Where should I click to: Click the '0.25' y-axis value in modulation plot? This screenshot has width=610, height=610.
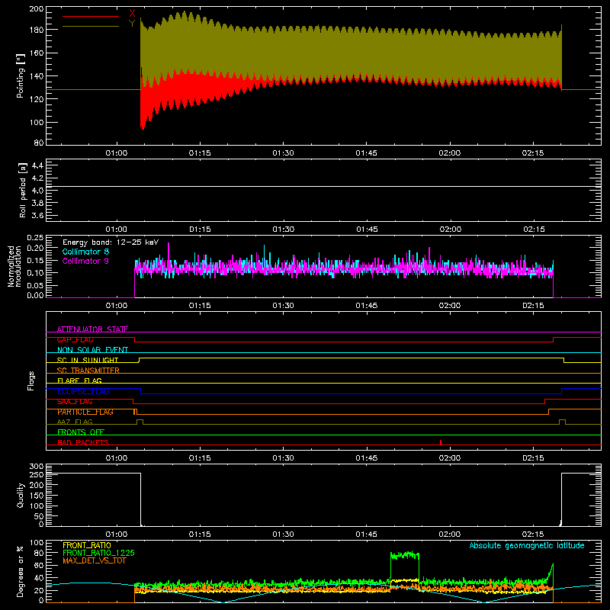click(35, 237)
